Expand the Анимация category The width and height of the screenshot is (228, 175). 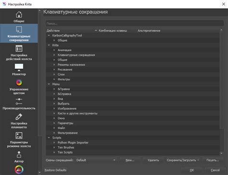click(x=54, y=50)
